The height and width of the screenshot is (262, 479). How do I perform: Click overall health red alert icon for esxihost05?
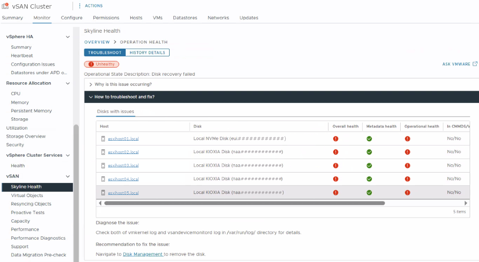click(x=336, y=193)
